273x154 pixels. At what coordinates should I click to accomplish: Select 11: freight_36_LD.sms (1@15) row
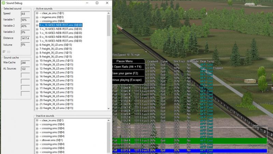[x=56, y=65]
